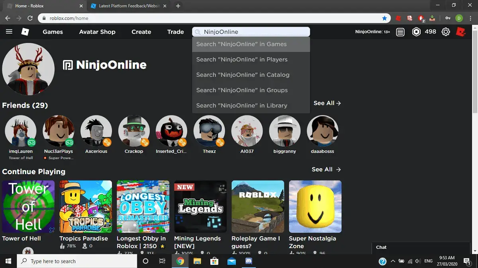Open the Chat panel
This screenshot has height=268, width=478.
point(421,247)
